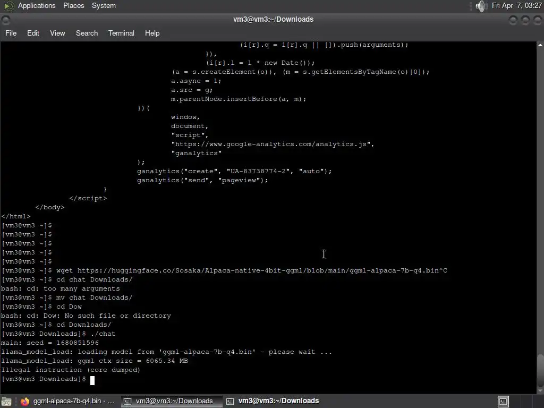Click the 'cd Downloads/' command line

pos(56,325)
